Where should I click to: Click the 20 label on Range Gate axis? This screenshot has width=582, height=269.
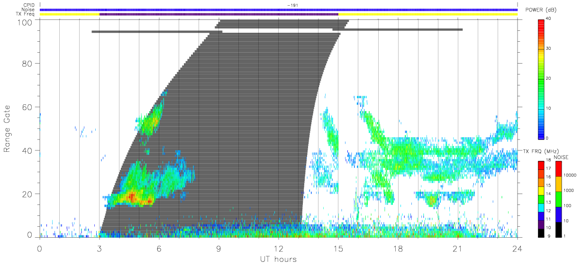[27, 194]
